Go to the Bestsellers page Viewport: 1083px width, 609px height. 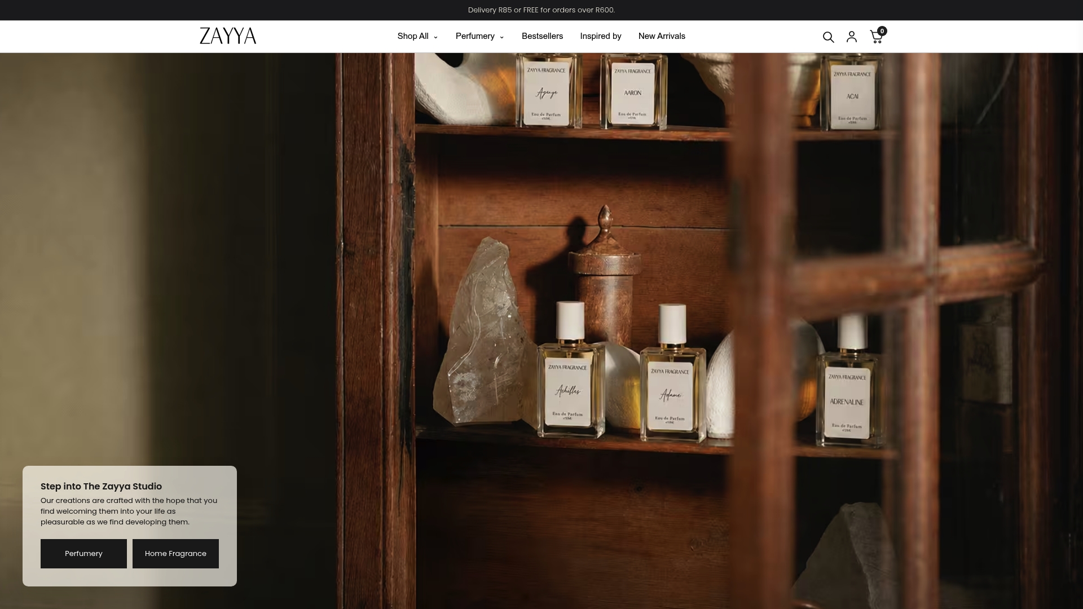[542, 36]
